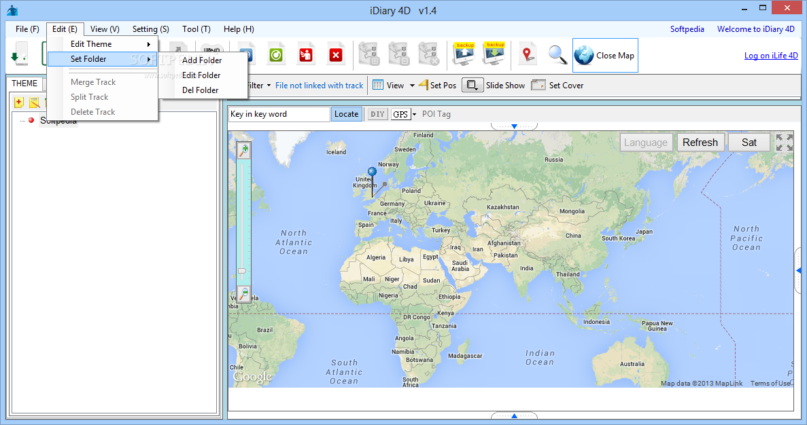
Task: Click the track icon with X badge
Action: (429, 54)
